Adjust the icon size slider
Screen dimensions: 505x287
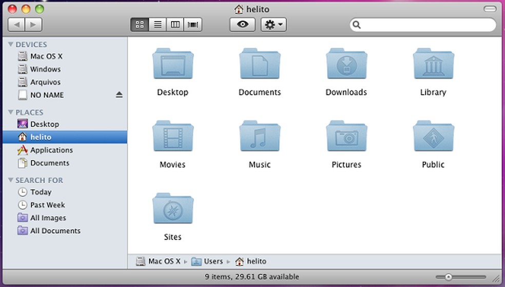[449, 277]
